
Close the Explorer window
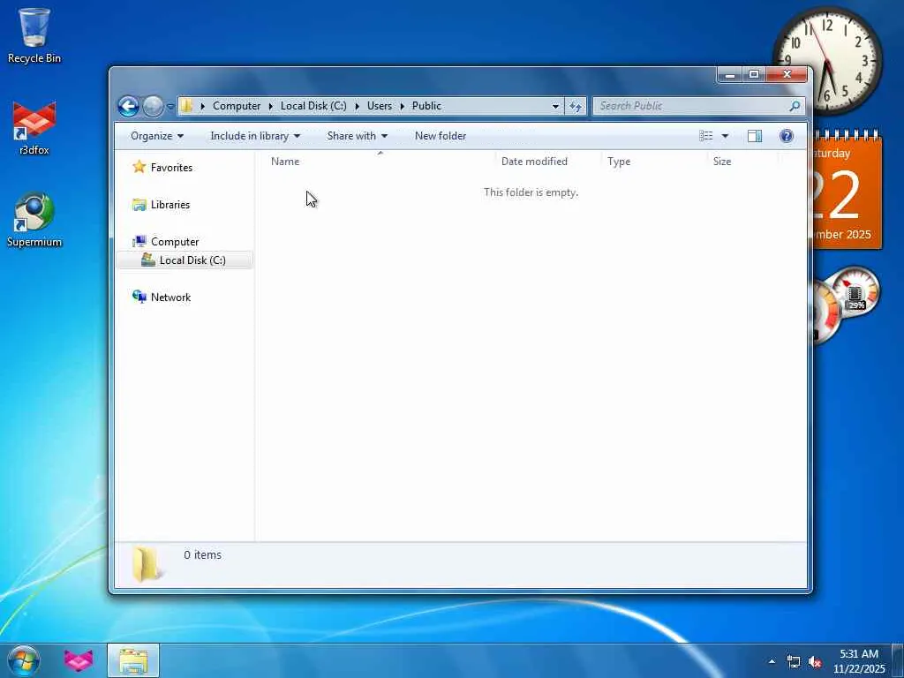[x=787, y=75]
